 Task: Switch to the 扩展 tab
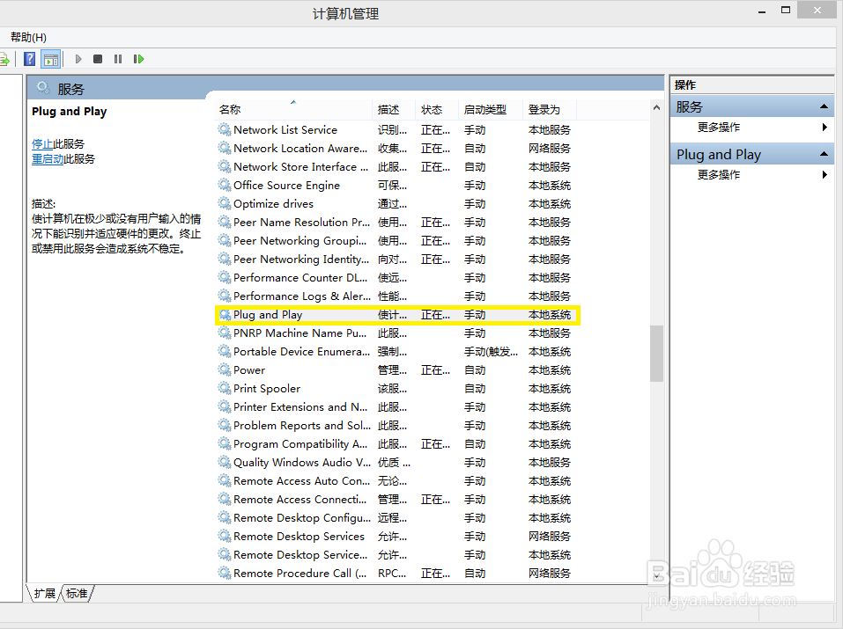44,593
